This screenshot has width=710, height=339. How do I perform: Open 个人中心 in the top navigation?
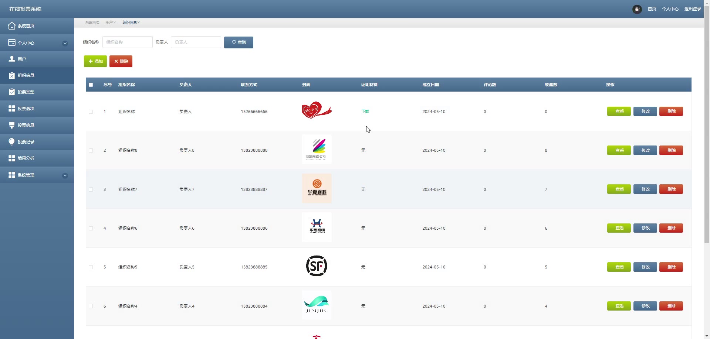[670, 9]
